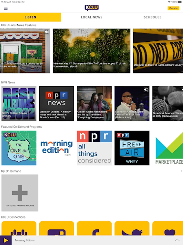
Task: Tap the My On Demand heading
Action: coord(11,171)
